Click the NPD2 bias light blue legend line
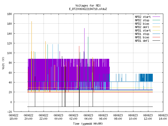 [156, 23]
